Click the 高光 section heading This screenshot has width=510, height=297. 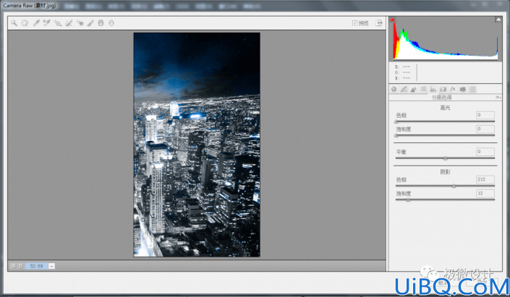pyautogui.click(x=445, y=108)
